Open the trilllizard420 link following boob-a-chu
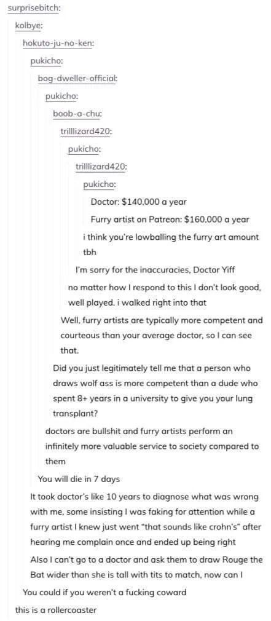The height and width of the screenshot is (621, 271). click(86, 132)
